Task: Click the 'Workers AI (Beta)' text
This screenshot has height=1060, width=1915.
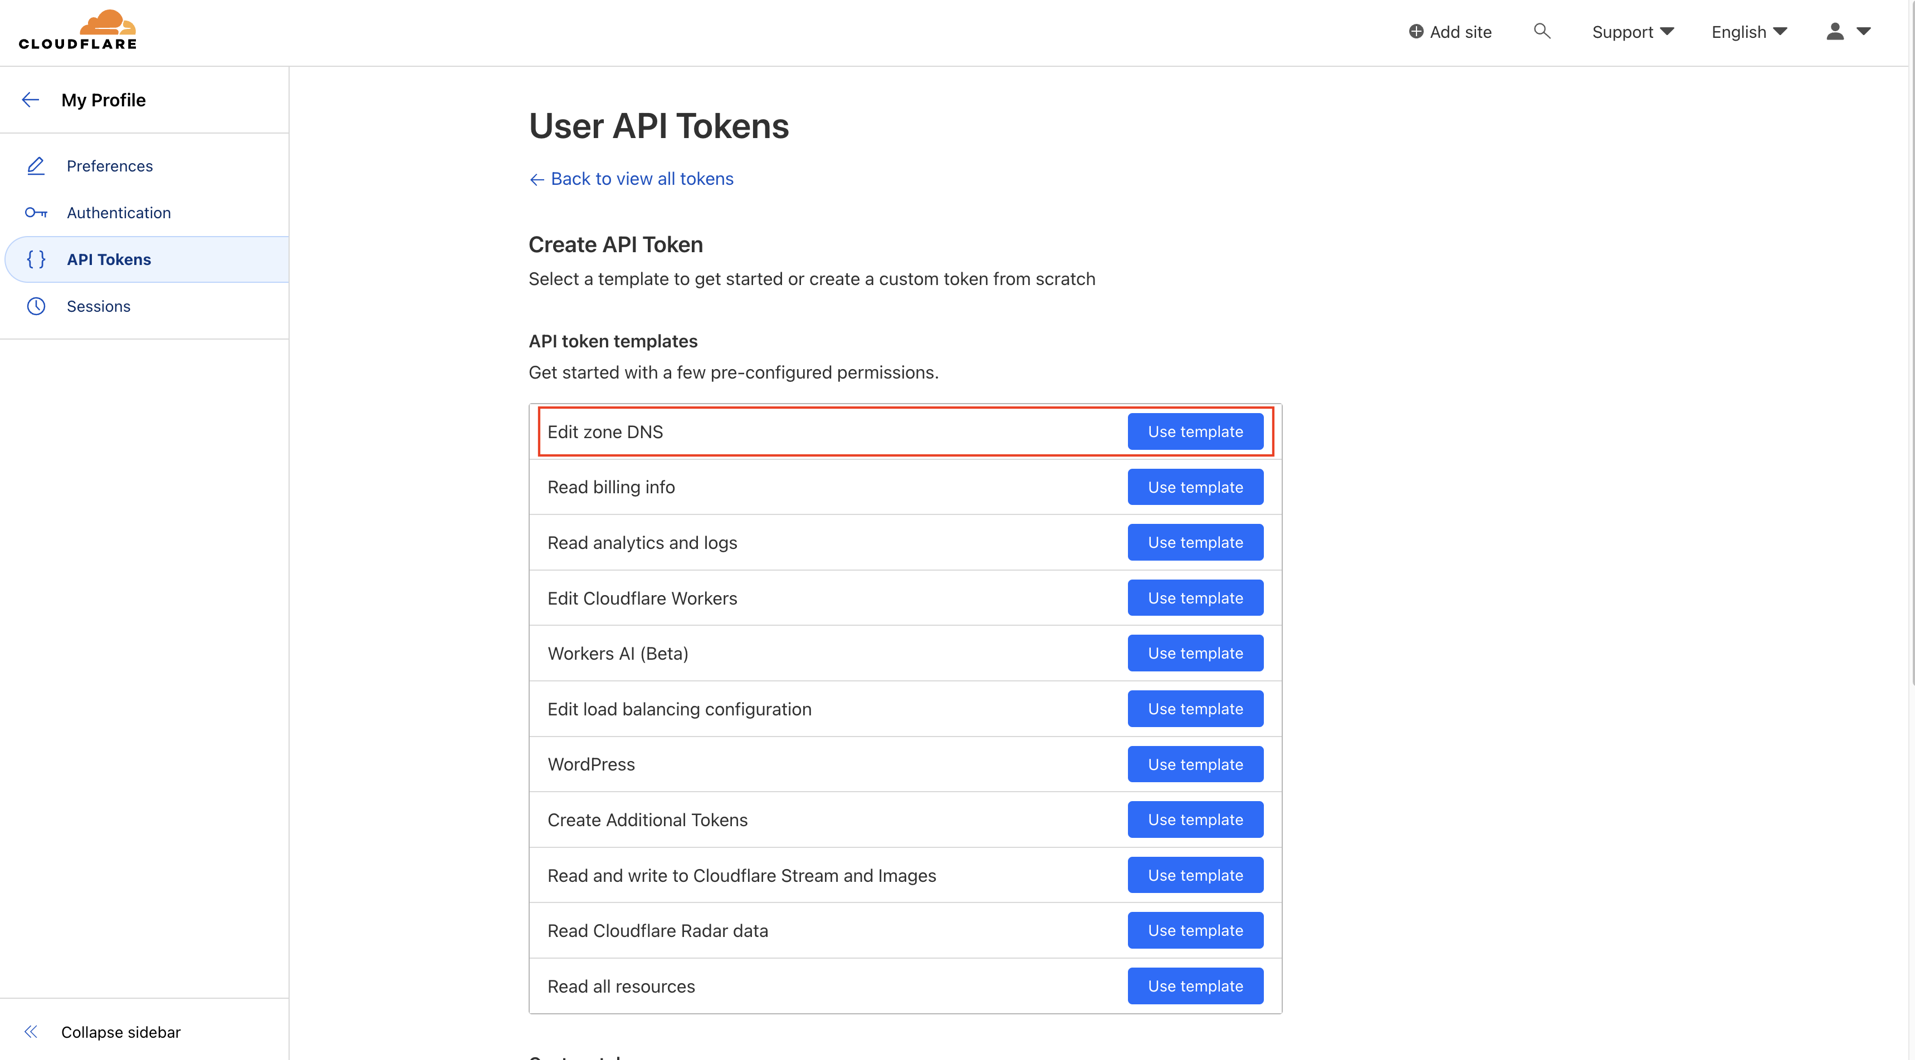Action: pyautogui.click(x=618, y=653)
